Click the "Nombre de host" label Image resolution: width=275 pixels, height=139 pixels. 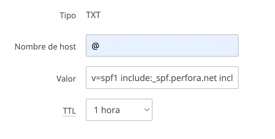coord(45,46)
